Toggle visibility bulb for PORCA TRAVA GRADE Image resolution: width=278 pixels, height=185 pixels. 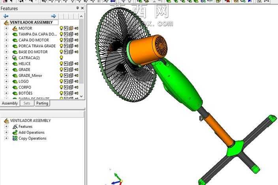pos(61,46)
